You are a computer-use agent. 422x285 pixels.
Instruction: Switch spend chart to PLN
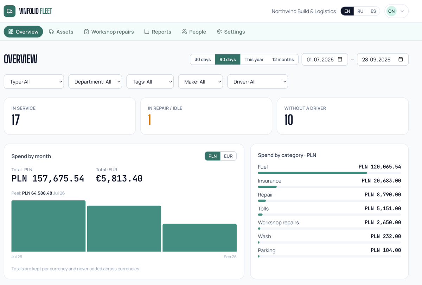(x=212, y=156)
